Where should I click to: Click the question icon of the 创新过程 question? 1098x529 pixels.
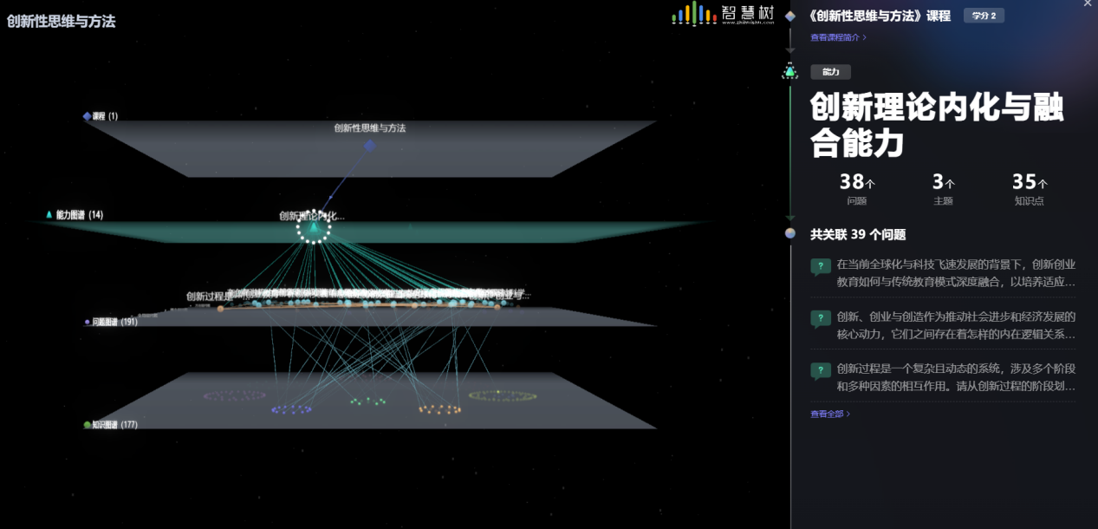coord(820,370)
